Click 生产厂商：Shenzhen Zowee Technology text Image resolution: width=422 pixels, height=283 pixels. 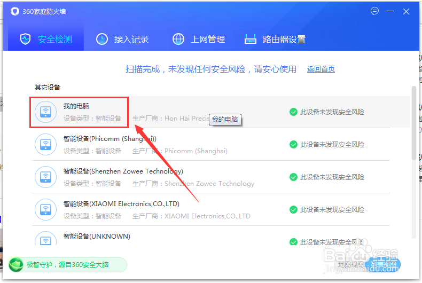click(193, 184)
